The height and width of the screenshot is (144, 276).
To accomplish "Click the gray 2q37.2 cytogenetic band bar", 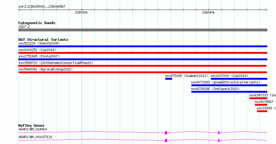I will click(x=143, y=30).
